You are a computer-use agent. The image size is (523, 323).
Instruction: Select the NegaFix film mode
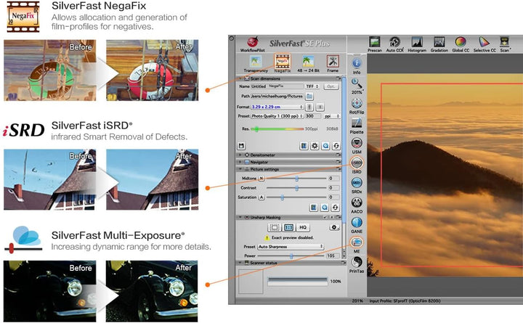(281, 62)
